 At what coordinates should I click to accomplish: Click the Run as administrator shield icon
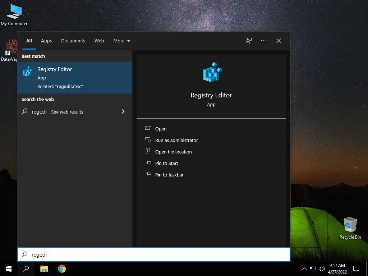tap(148, 140)
